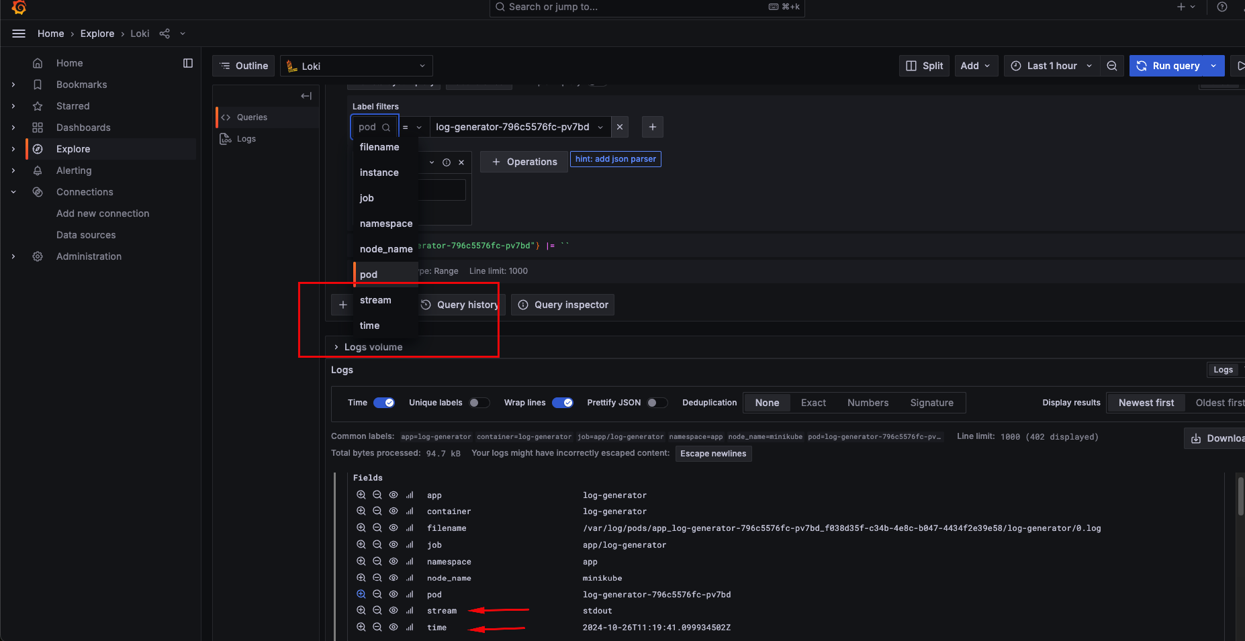Viewport: 1245px width, 641px height.
Task: Click the operation info icon
Action: tap(447, 162)
